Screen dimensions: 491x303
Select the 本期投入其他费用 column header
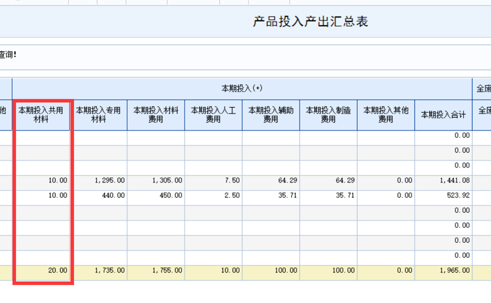coord(386,115)
